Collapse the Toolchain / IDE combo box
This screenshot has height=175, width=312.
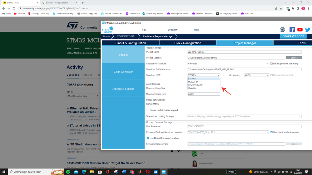point(204,75)
